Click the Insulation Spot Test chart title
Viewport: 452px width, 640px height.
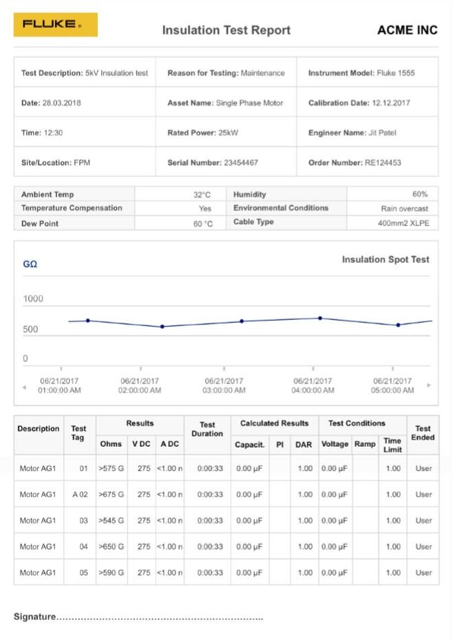[385, 260]
